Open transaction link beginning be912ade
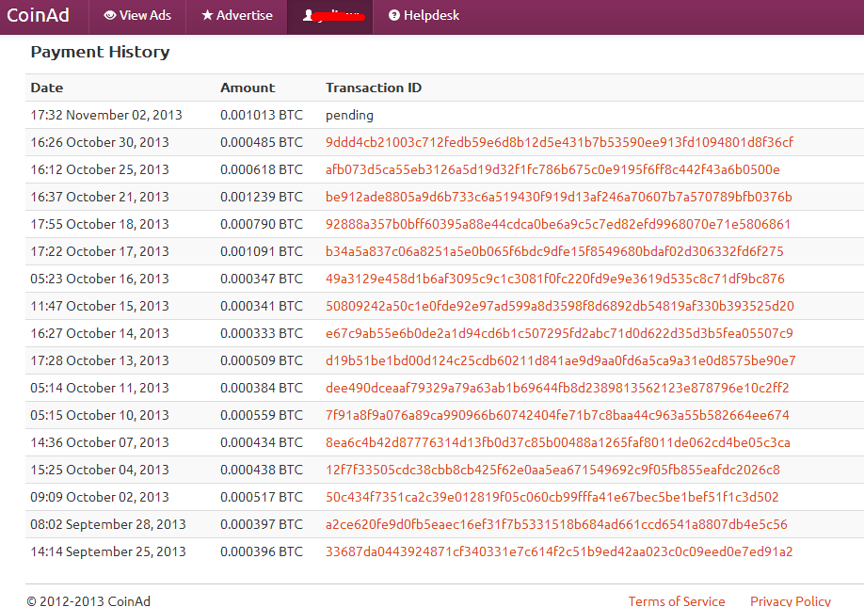The height and width of the screenshot is (607, 864). tap(558, 197)
